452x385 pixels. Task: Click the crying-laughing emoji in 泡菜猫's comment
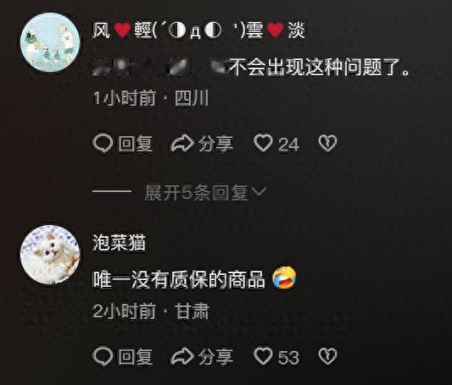pos(285,278)
